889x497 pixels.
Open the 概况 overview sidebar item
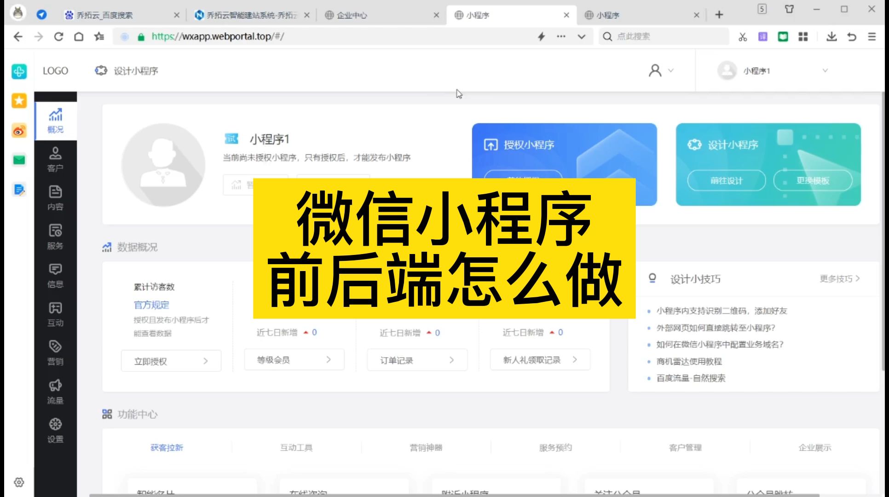click(55, 121)
